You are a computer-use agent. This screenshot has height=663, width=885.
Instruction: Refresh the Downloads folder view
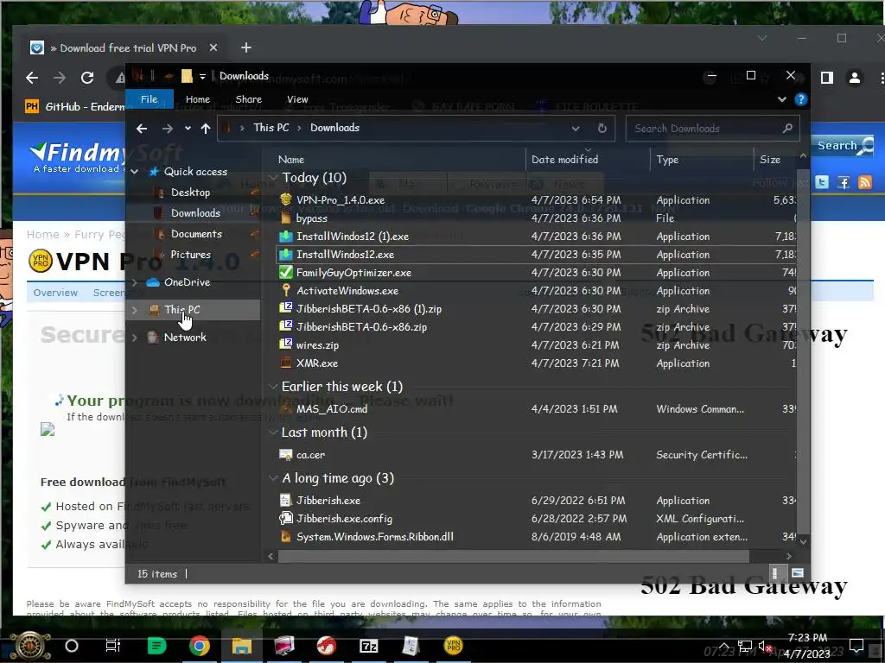[602, 128]
